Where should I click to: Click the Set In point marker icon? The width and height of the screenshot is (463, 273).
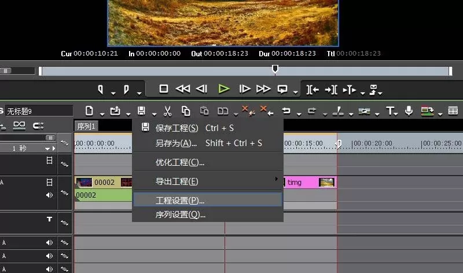point(101,89)
